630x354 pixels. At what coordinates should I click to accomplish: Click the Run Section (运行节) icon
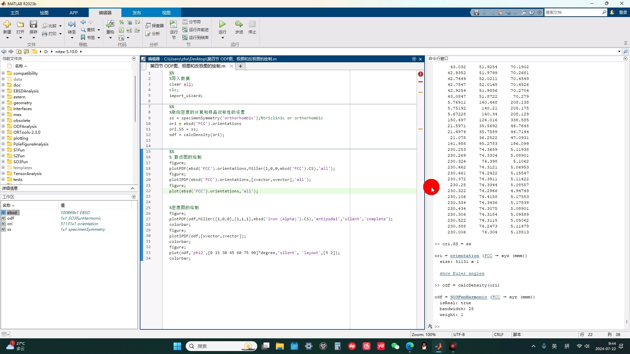pos(174,25)
